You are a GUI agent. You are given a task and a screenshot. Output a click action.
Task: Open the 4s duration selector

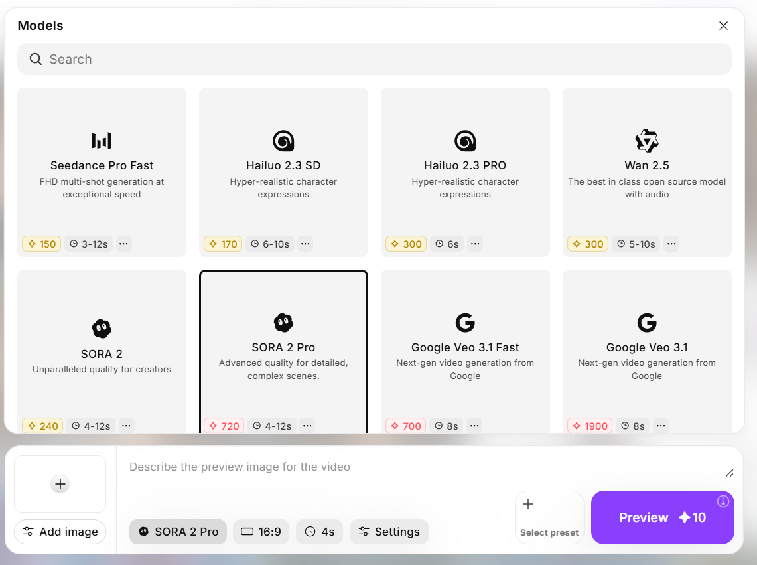pyautogui.click(x=319, y=532)
